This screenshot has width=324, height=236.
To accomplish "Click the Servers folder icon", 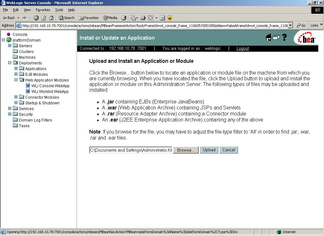I will pyautogui.click(x=15, y=45).
